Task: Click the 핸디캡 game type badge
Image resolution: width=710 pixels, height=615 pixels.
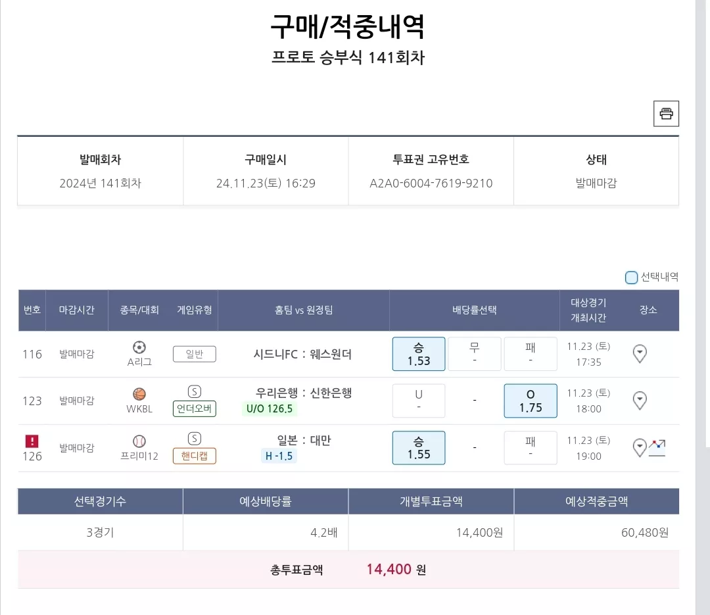Action: 194,455
